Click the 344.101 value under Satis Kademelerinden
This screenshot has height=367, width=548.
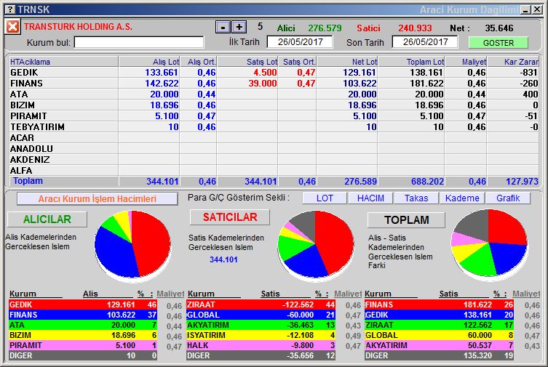[223, 259]
